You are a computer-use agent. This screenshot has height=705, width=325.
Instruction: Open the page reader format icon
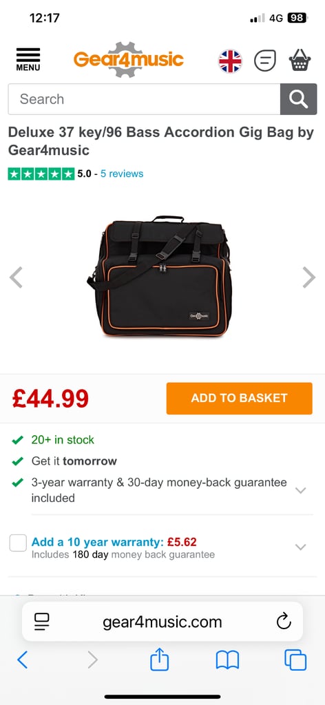pos(42,622)
